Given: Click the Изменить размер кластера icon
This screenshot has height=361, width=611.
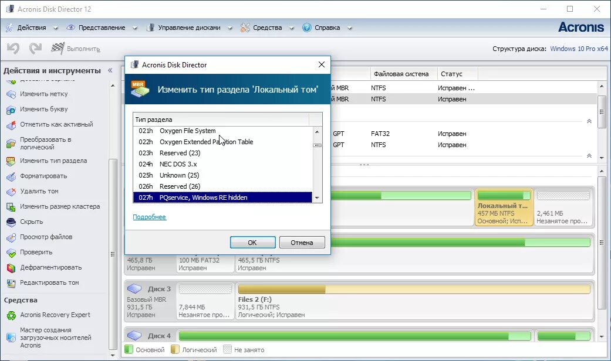Looking at the screenshot, I should [x=11, y=206].
